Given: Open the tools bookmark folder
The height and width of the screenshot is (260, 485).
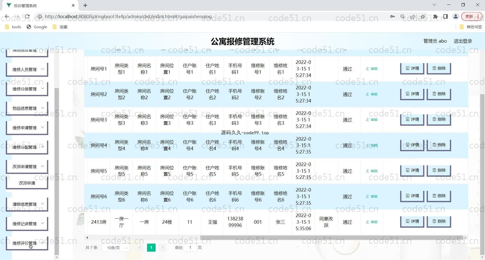Looking at the screenshot, I should click(13, 27).
